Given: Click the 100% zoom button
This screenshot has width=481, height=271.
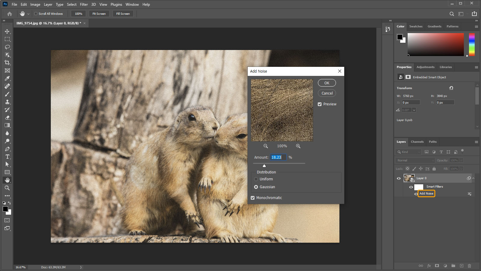Looking at the screenshot, I should pos(78,14).
